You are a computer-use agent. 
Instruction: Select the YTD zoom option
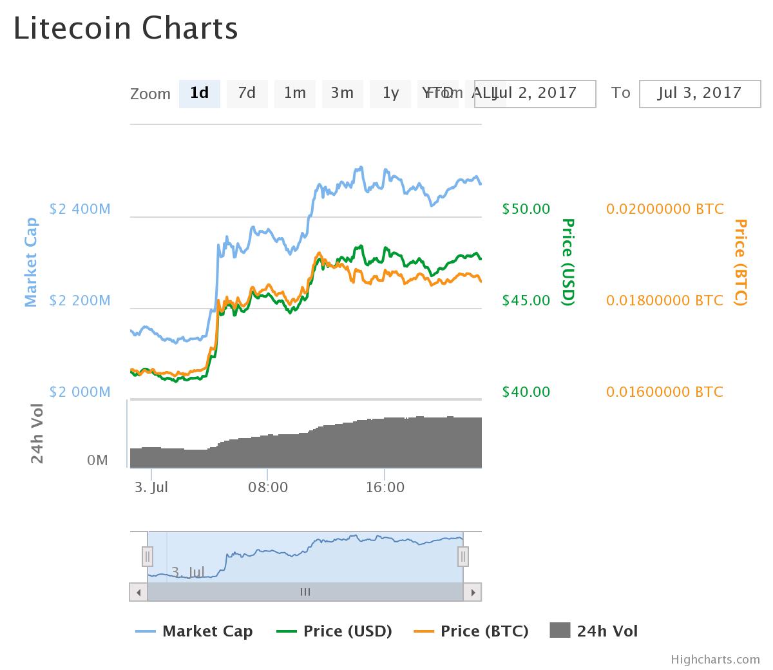437,93
